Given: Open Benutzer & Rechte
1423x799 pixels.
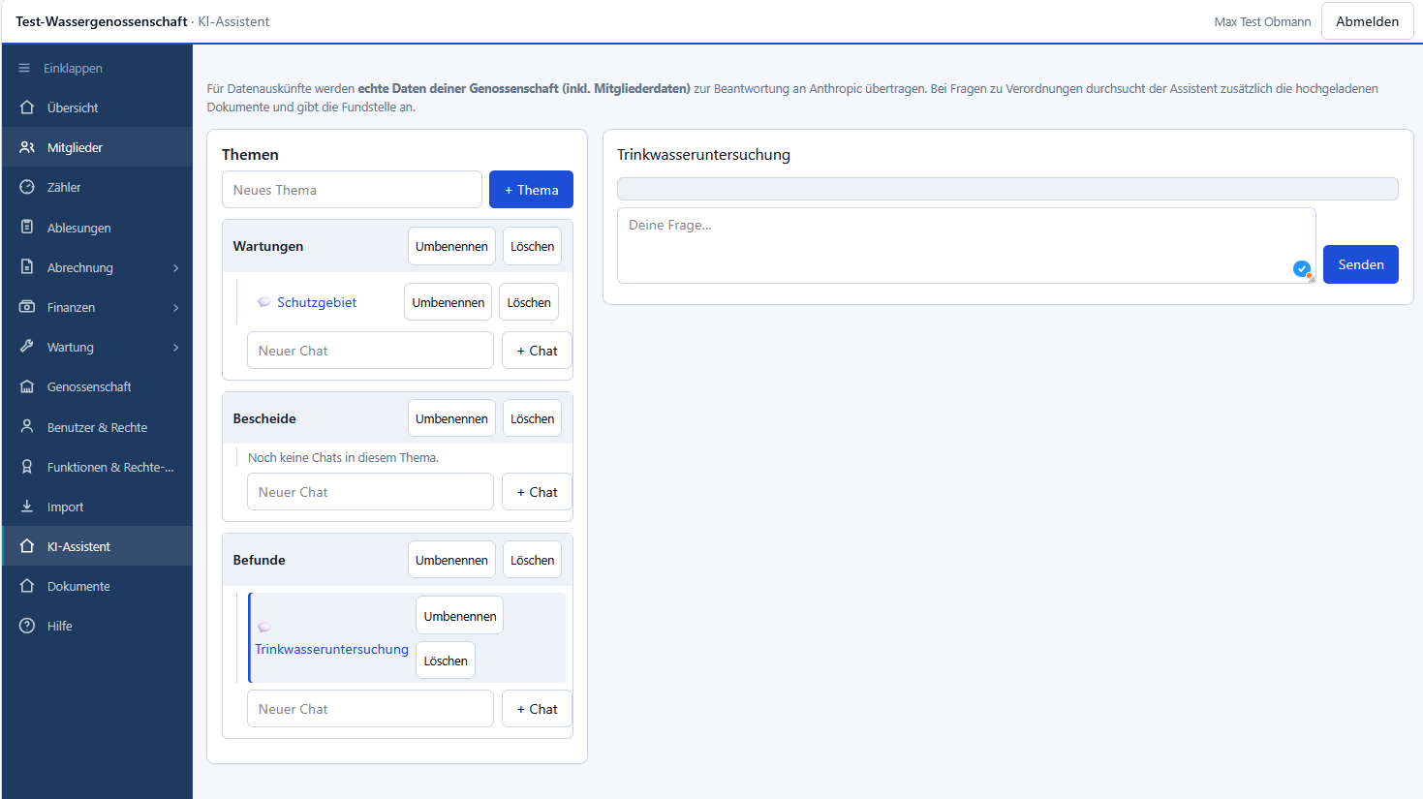Looking at the screenshot, I should coord(97,427).
